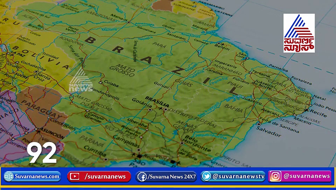
Task: Click the Belo Horizonte label
Action: [197, 144]
